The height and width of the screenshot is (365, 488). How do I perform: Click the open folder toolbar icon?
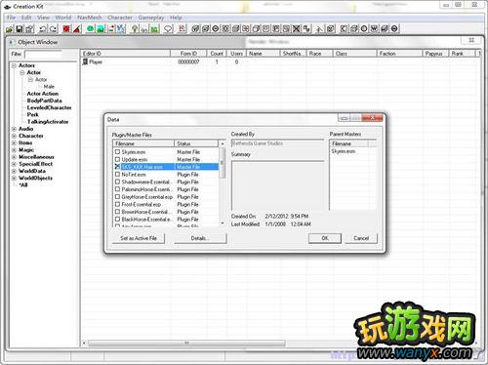(x=10, y=29)
